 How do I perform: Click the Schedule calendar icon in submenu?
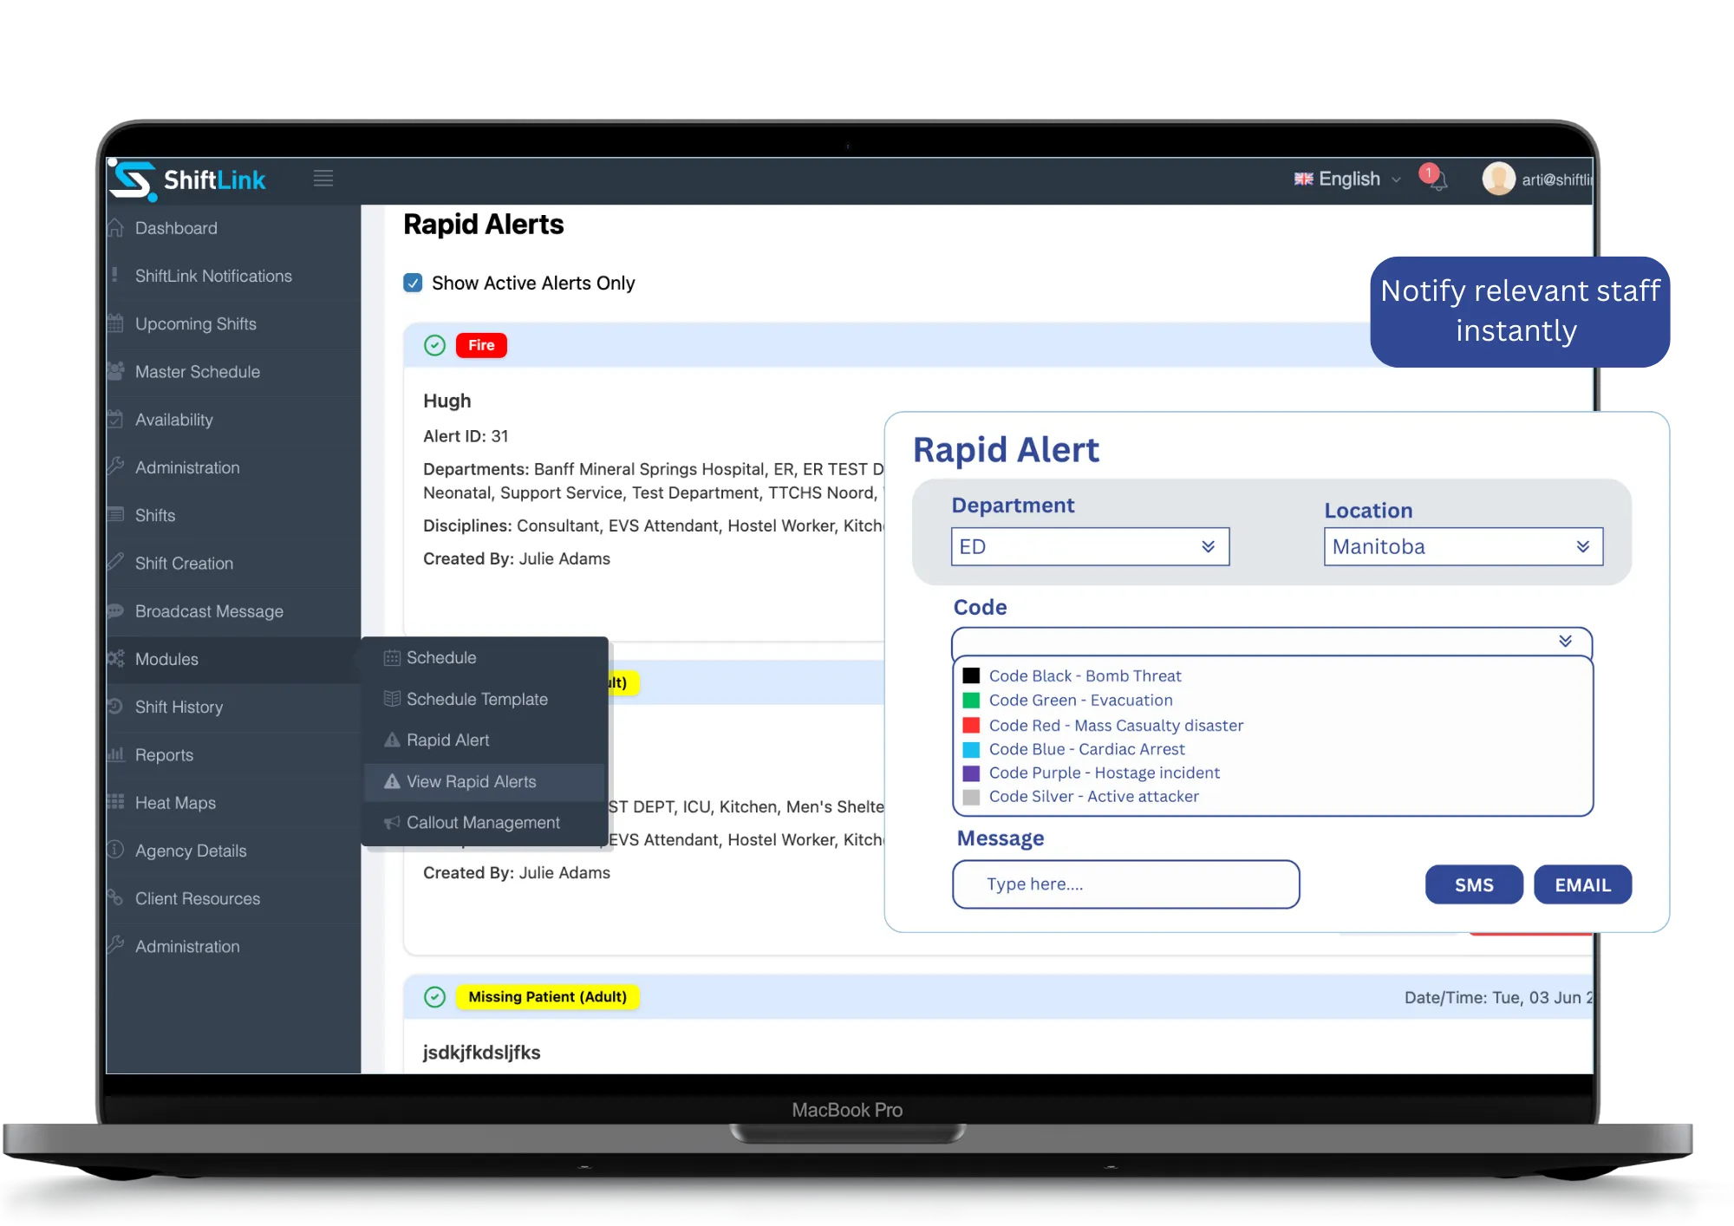392,657
